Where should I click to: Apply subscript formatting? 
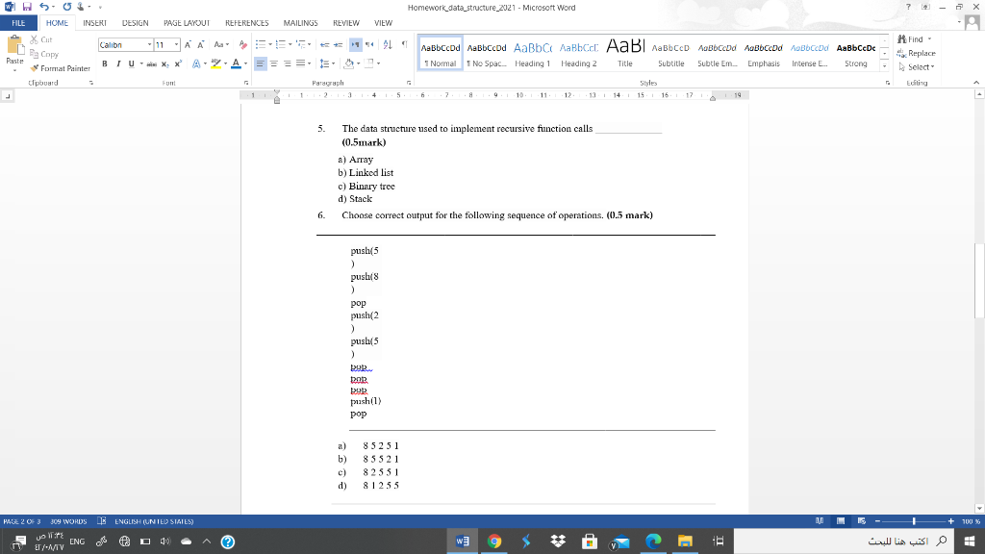[164, 63]
